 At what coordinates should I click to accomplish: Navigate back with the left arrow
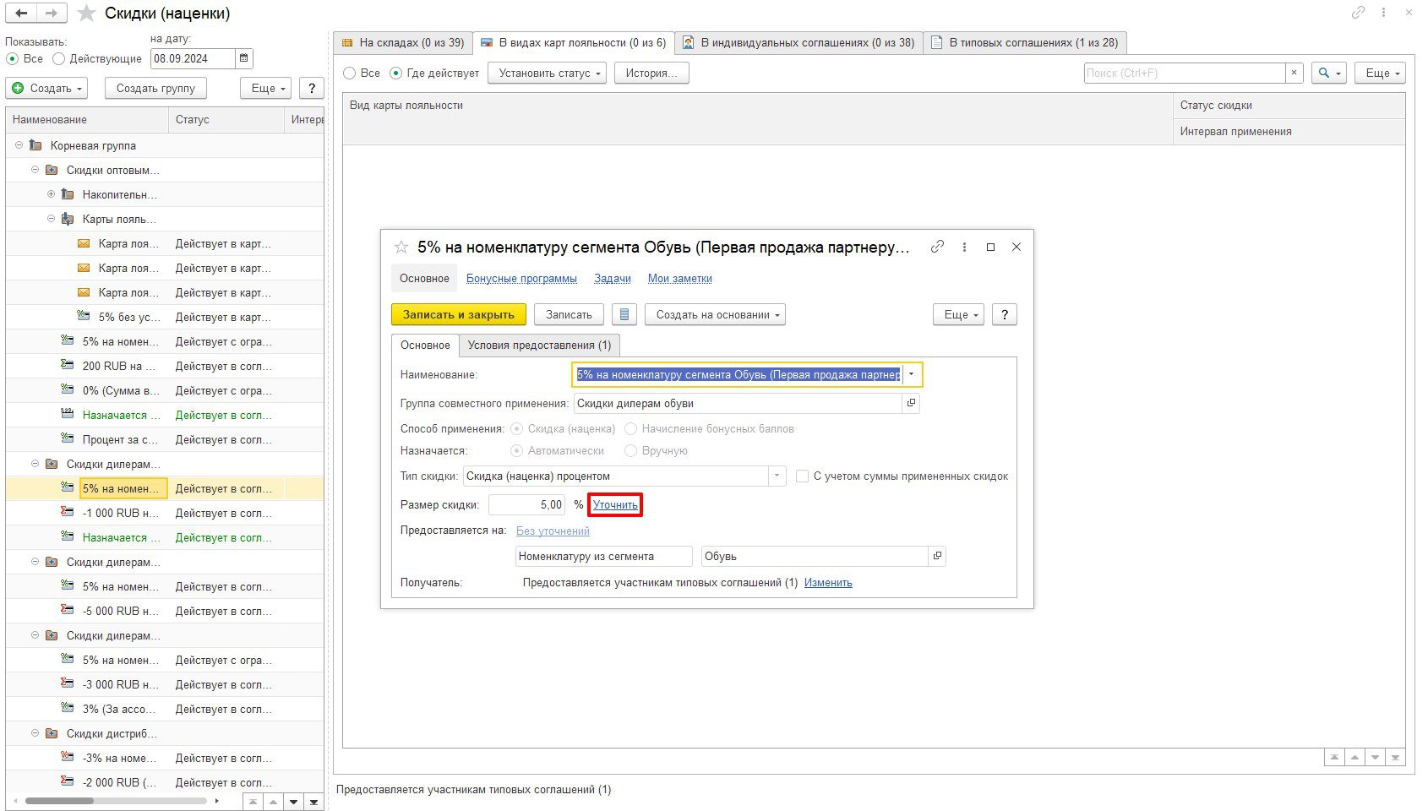(x=21, y=14)
